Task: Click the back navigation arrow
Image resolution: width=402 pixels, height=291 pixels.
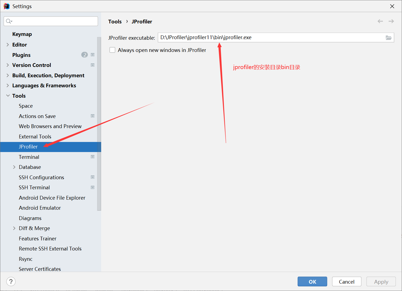Action: click(380, 21)
